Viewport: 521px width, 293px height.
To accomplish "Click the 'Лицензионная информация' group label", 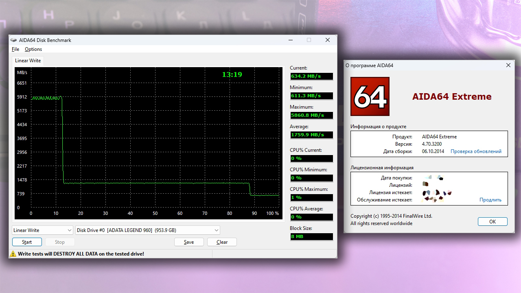I will point(382,168).
